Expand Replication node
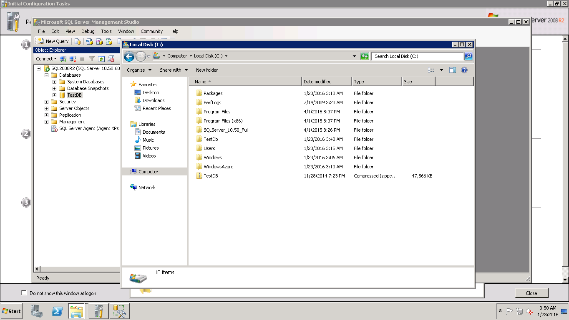The image size is (569, 320). [47, 115]
